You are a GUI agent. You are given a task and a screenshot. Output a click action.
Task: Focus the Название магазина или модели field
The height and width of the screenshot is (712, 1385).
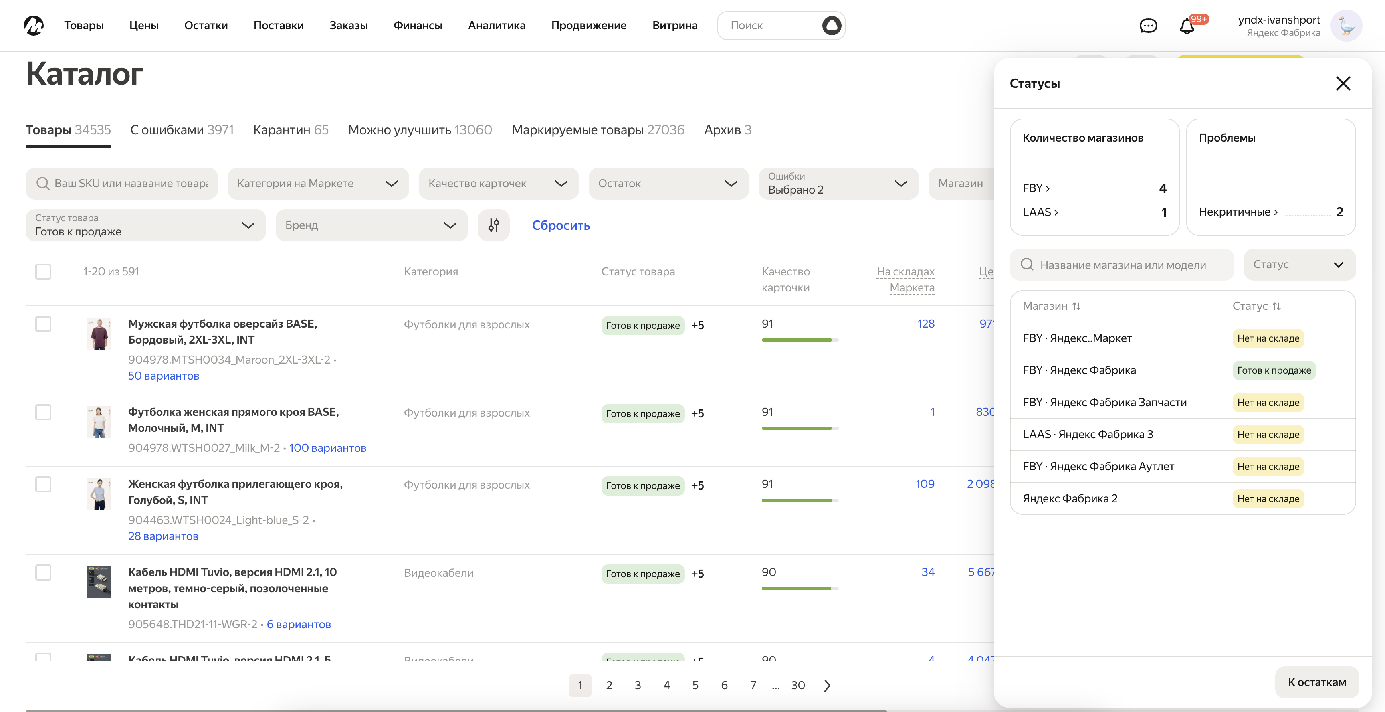[1122, 265]
